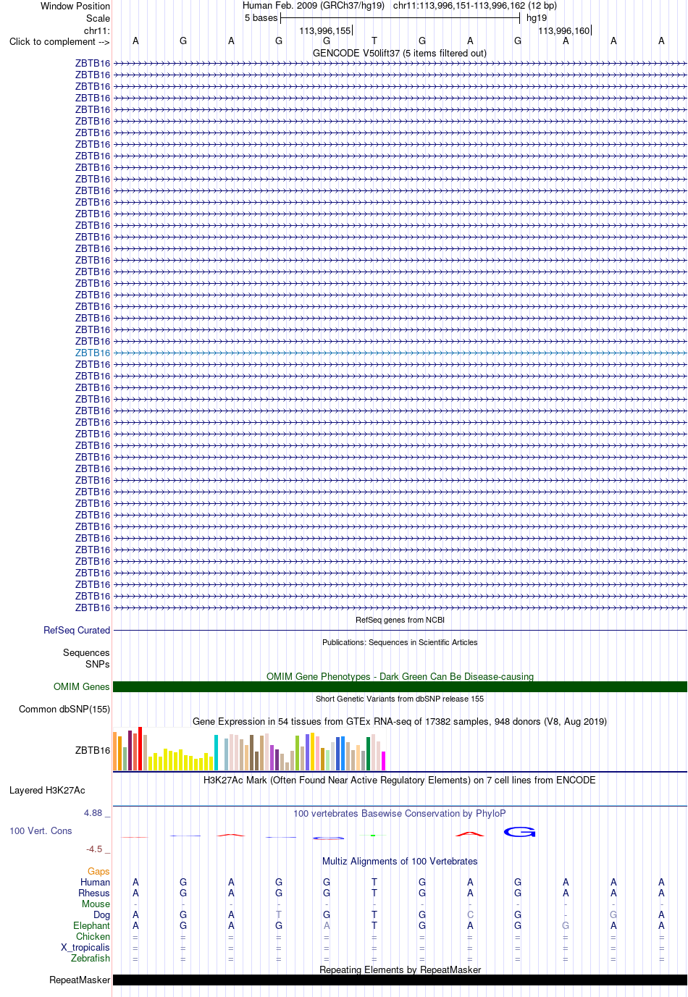688x997 pixels.
Task: Click the RepeatMasker track label
Action: tap(80, 980)
